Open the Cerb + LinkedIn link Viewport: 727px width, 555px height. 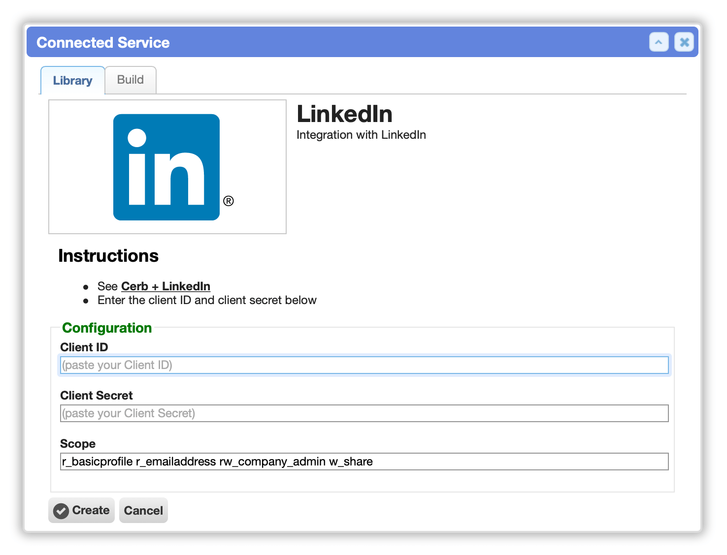pyautogui.click(x=166, y=286)
